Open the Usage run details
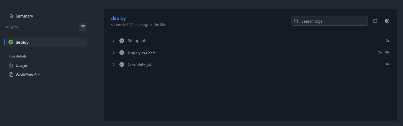 [21, 66]
